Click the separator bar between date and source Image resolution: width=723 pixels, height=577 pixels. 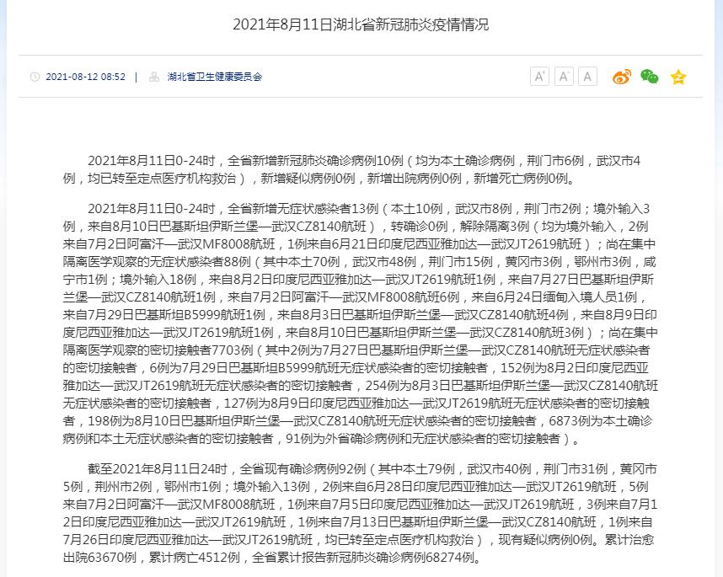tap(136, 77)
